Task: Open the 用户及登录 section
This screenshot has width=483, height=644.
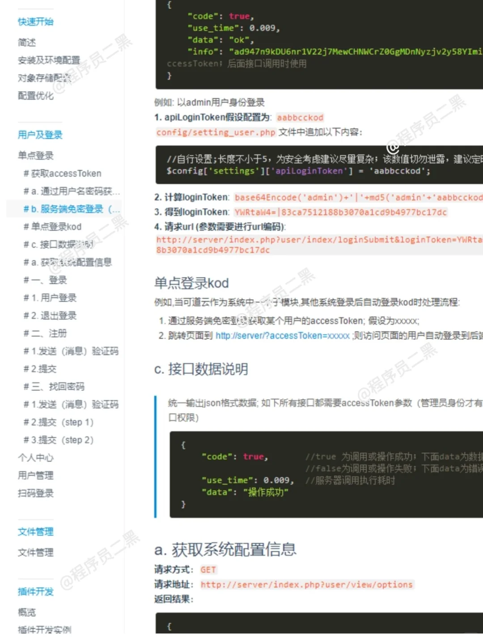Action: (40, 135)
